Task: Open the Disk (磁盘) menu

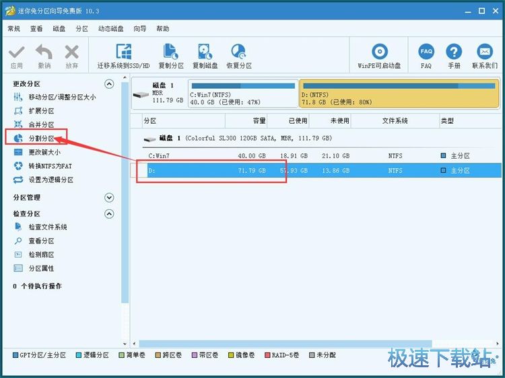Action: [x=59, y=29]
